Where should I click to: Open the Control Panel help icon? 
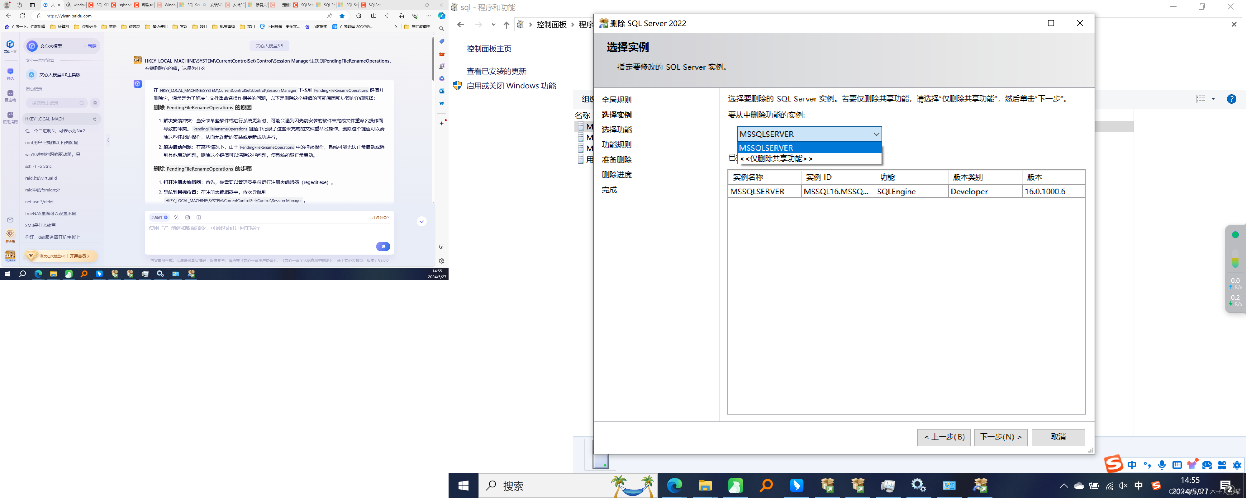tap(1231, 99)
